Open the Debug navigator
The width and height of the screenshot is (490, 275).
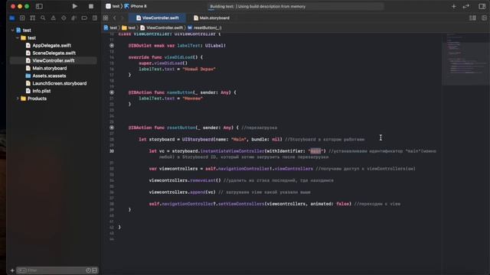[73, 18]
